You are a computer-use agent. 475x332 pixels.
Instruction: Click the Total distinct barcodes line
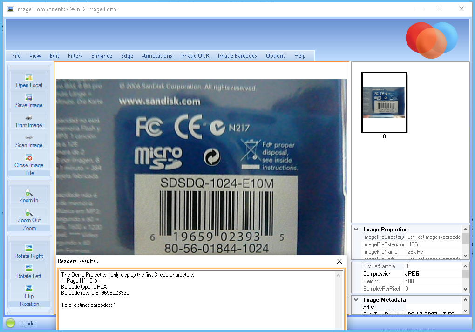pyautogui.click(x=88, y=305)
